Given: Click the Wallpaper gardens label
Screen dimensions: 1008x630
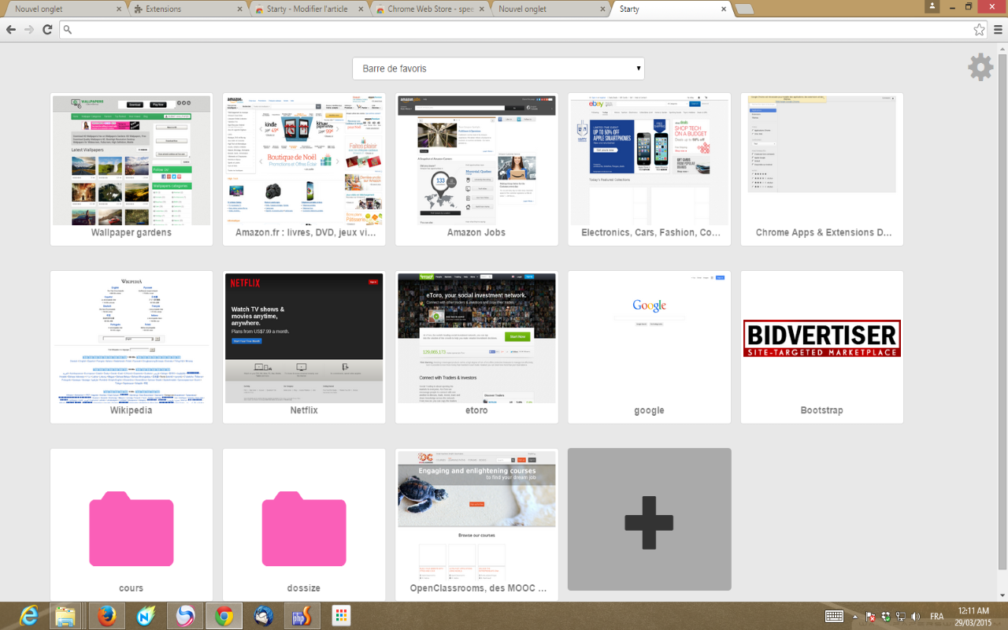Looking at the screenshot, I should pos(132,232).
